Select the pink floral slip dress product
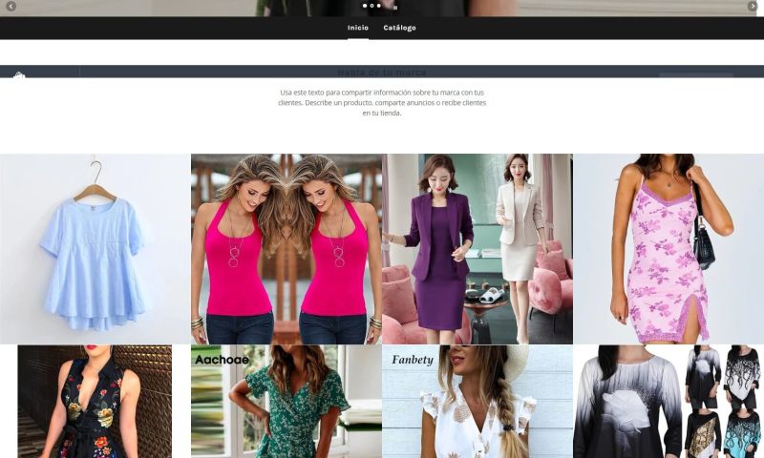This screenshot has width=764, height=458. click(668, 249)
